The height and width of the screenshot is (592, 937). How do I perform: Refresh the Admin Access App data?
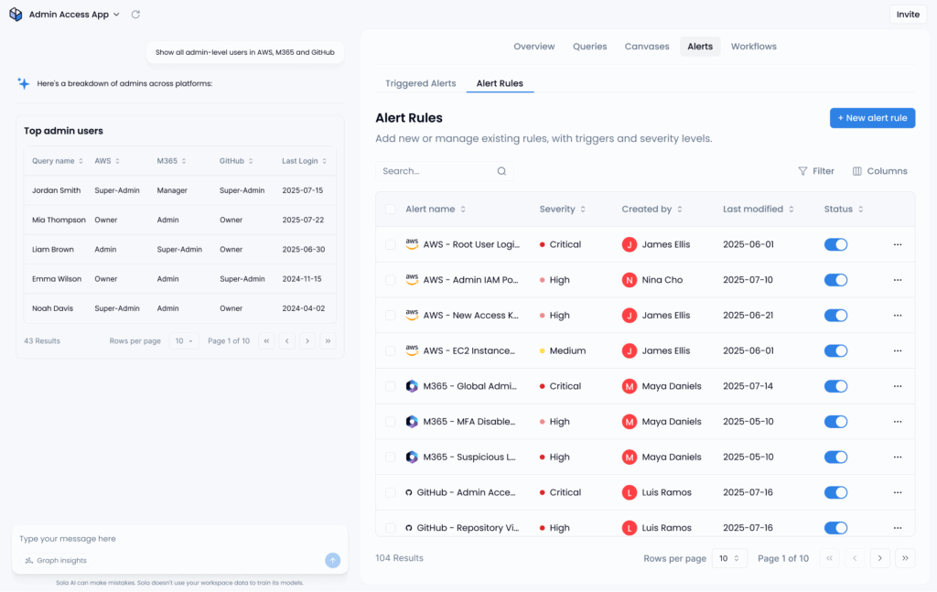tap(135, 14)
